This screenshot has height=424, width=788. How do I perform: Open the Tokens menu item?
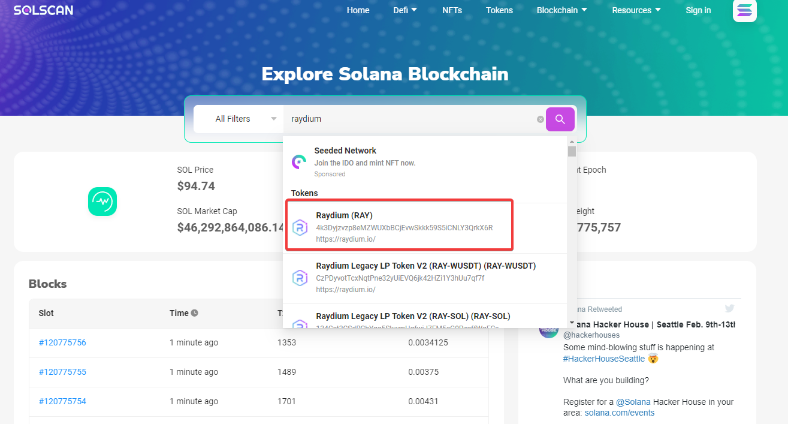point(499,10)
